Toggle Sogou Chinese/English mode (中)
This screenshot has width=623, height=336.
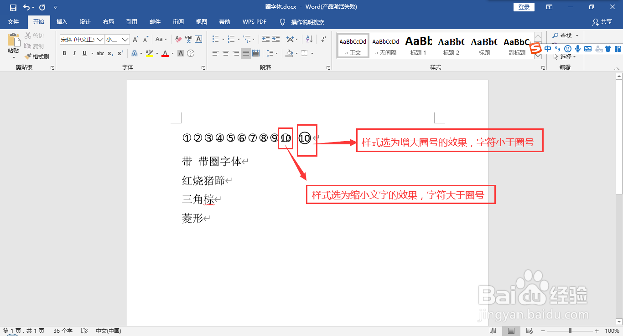click(548, 48)
